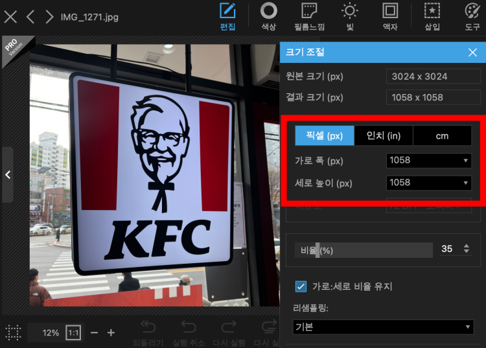Click the 비율 (%) slider
This screenshot has height=348, width=486.
tap(363, 250)
